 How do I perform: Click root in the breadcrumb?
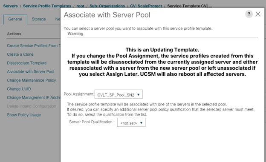pos(80,6)
